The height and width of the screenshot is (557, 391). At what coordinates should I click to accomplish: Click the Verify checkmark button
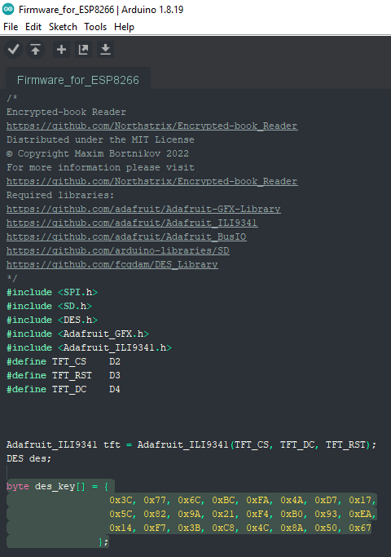(14, 50)
